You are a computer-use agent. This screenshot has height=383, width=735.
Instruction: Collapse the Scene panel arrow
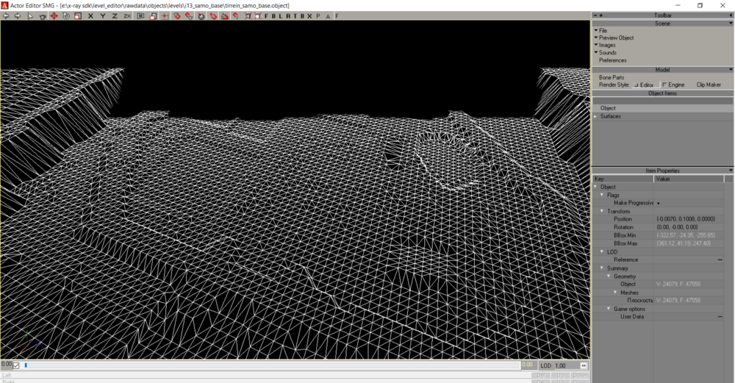(731, 24)
